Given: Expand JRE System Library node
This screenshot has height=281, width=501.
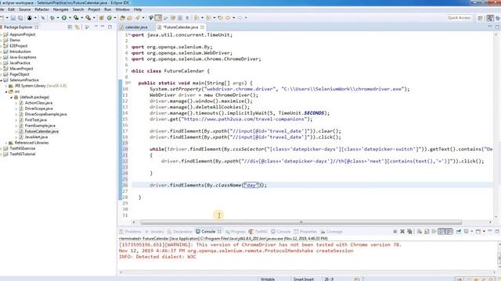Looking at the screenshot, I should click(x=6, y=86).
